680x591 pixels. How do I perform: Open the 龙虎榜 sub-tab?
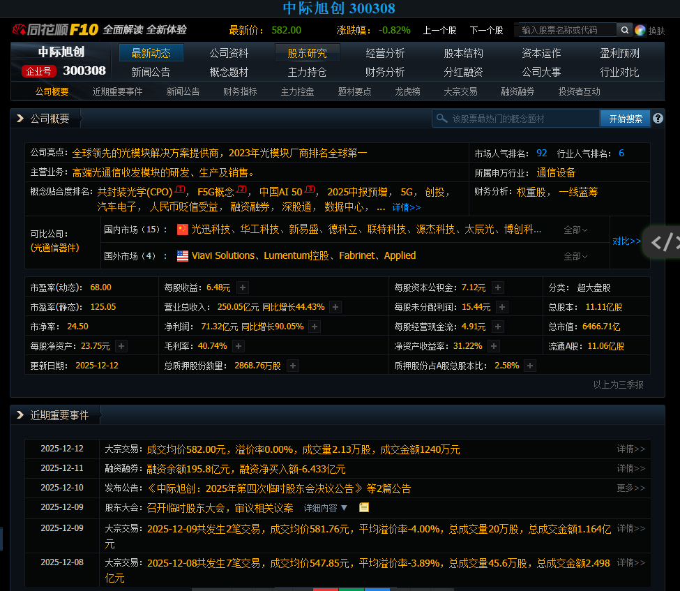coord(407,91)
